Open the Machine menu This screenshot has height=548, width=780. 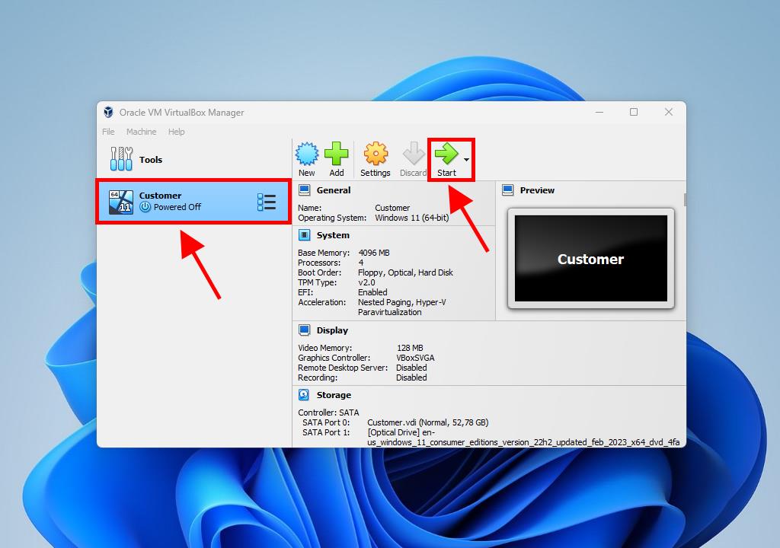point(141,132)
